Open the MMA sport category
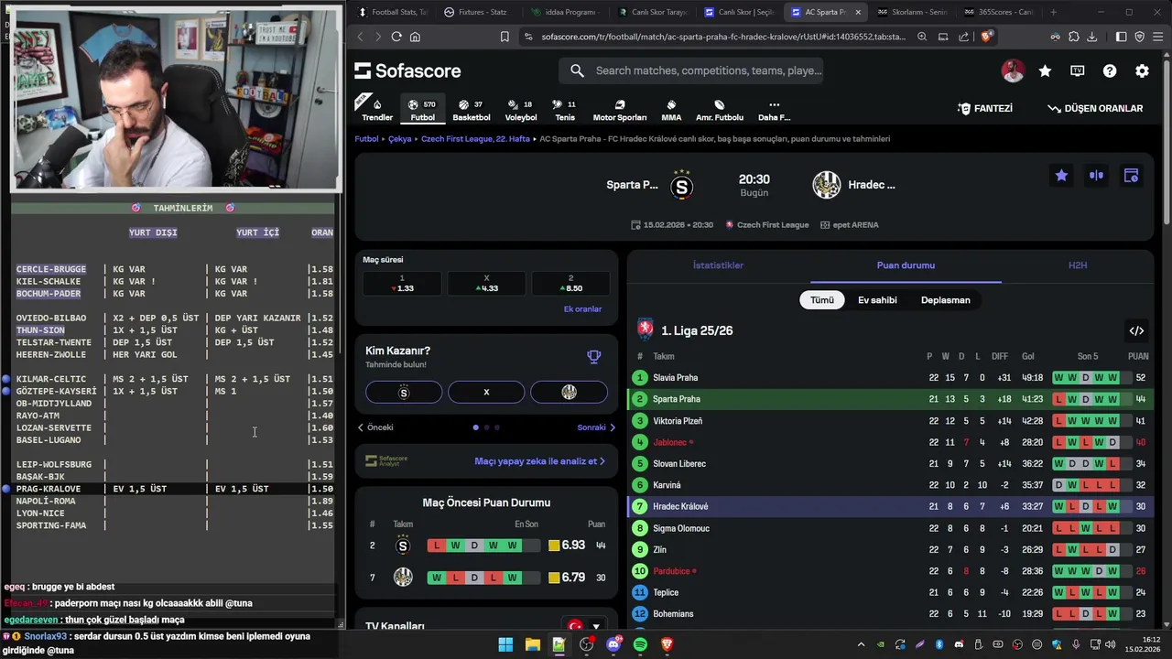The height and width of the screenshot is (659, 1172). pyautogui.click(x=671, y=110)
